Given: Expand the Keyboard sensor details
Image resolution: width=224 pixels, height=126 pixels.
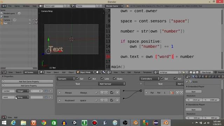Looking at the screenshot, I should coord(60,100).
